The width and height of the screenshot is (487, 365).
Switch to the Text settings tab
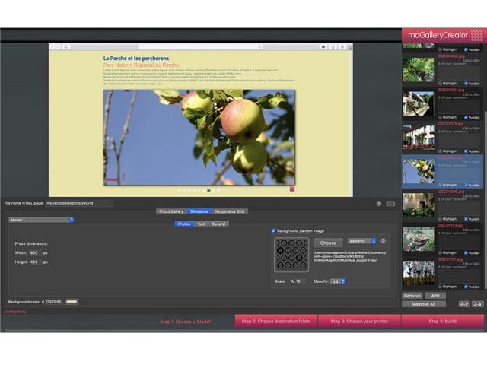(201, 224)
